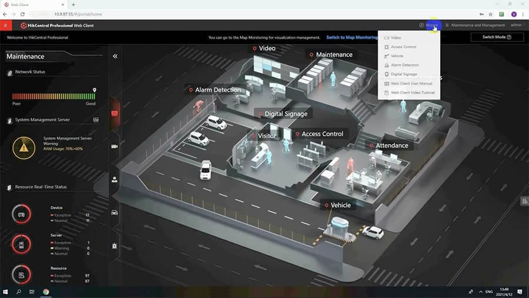Open the Wizard dropdown menu
The image size is (529, 298).
[428, 25]
